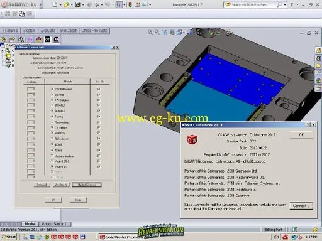The image size is (322, 241).
Task: Open the CAMWorks operation tree tab icon
Action: [x=56, y=40]
